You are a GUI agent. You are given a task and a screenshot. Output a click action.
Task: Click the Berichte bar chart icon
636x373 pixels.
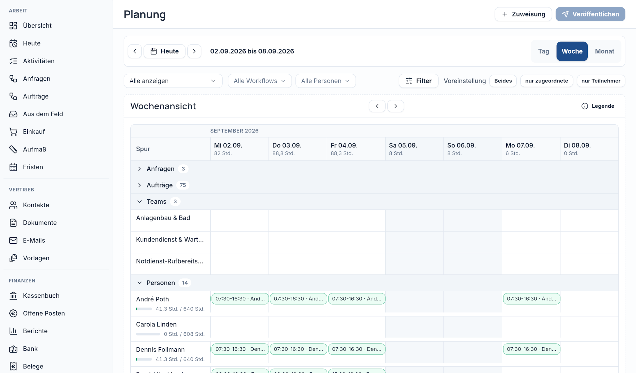[x=13, y=331]
